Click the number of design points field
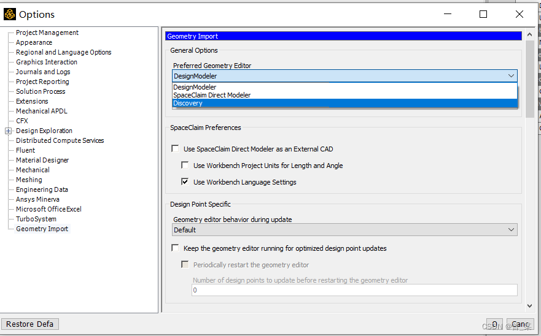Image resolution: width=541 pixels, height=336 pixels. point(354,290)
